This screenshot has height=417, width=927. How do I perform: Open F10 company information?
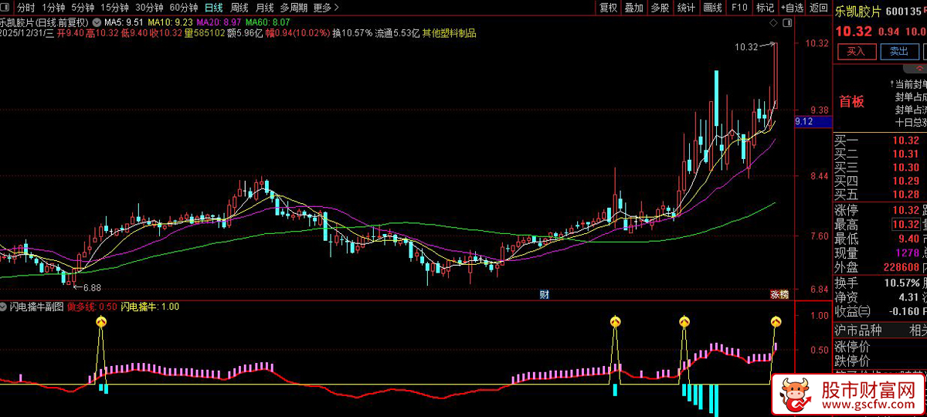739,8
